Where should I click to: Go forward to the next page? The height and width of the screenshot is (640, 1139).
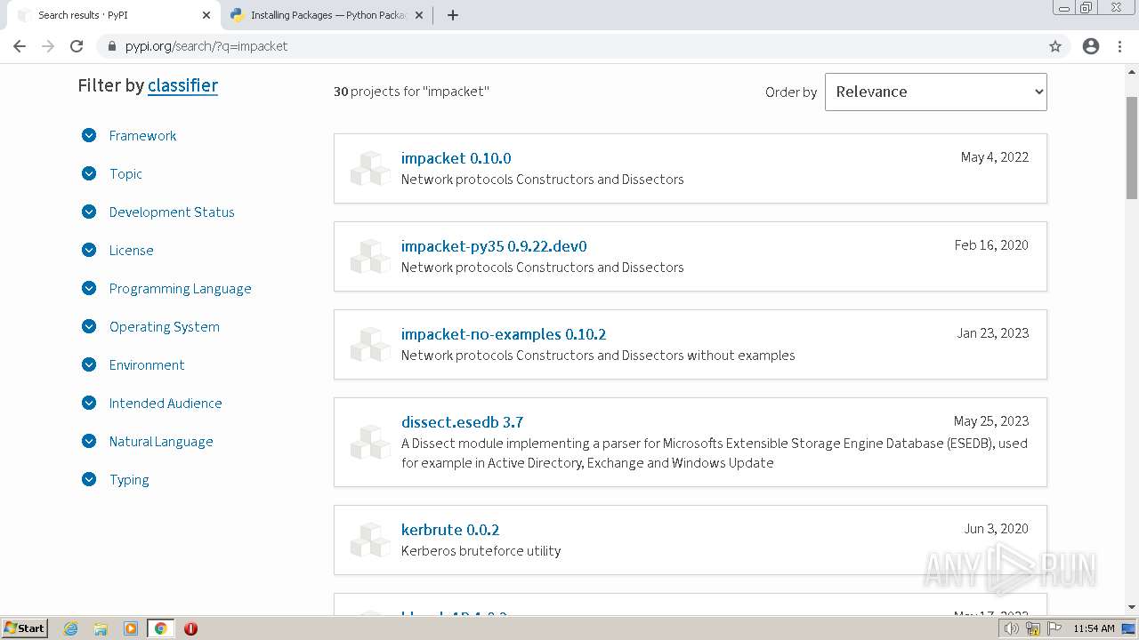coord(48,46)
